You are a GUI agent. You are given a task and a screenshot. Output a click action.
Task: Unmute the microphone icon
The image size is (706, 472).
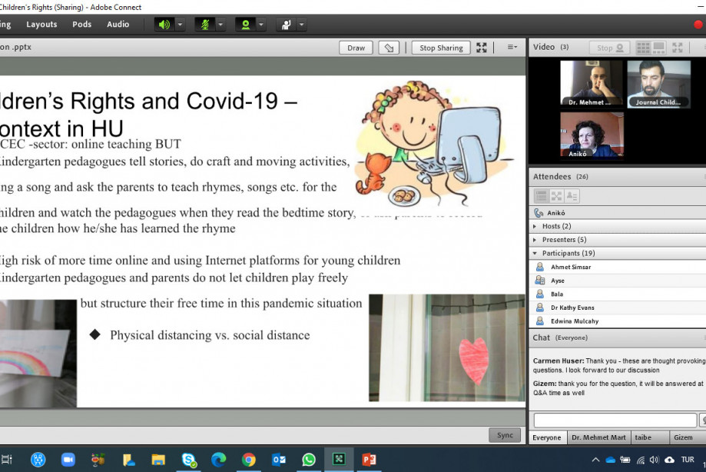(206, 24)
